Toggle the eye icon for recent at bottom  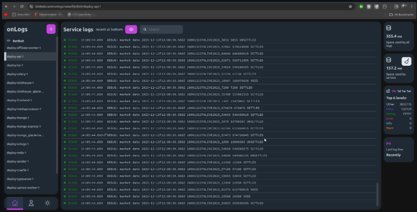(x=131, y=29)
